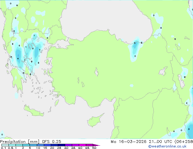This screenshot has height=149, width=193.
Task: Click the legend label '0.1'
Action: click(x=3, y=148)
